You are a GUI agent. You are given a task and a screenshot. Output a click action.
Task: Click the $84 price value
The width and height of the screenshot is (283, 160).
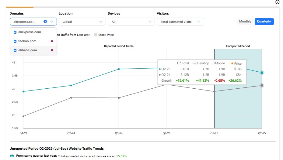point(239,75)
